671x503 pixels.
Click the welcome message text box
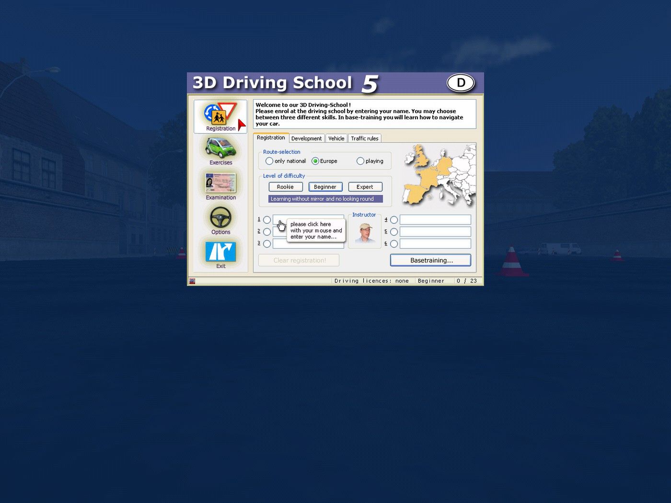(x=365, y=114)
